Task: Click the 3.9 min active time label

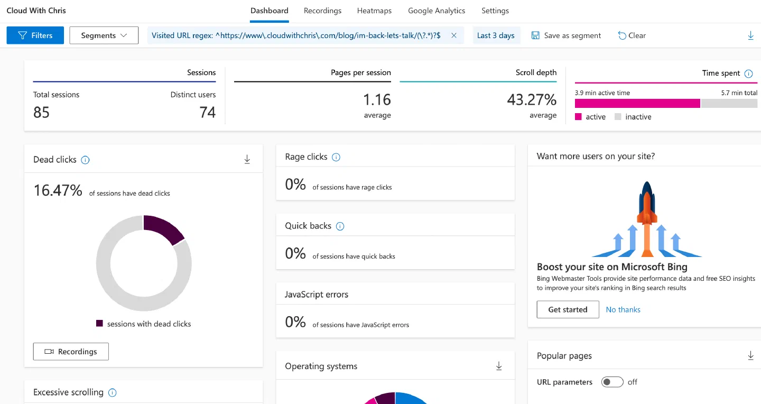Action: click(x=602, y=93)
